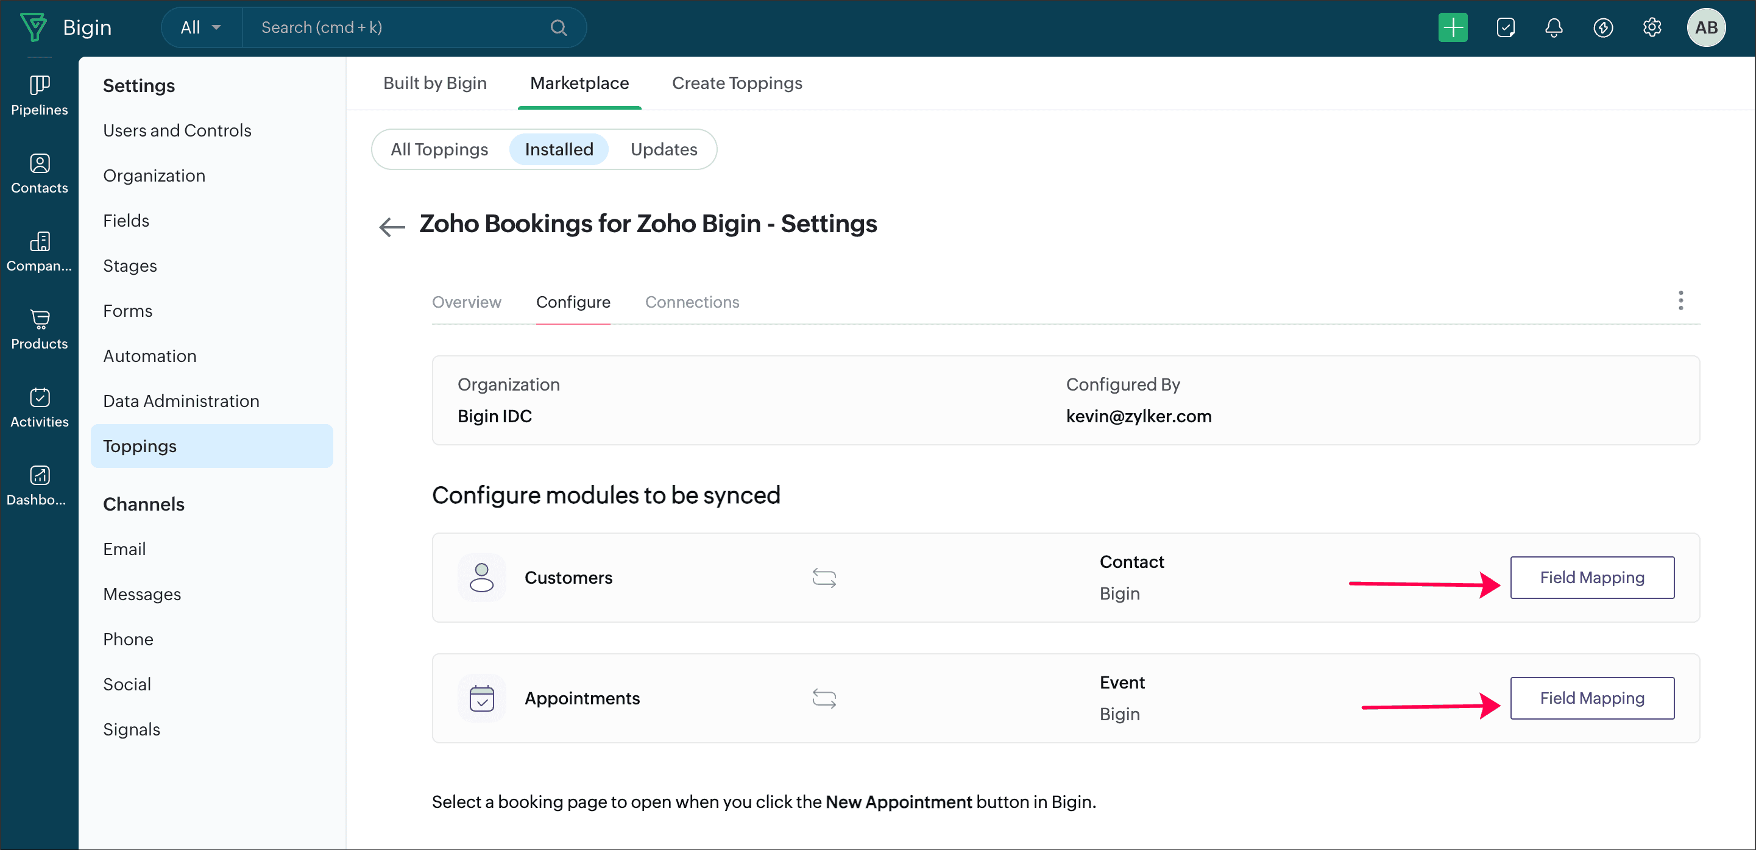
Task: Go to the Contacts module icon
Action: [39, 173]
